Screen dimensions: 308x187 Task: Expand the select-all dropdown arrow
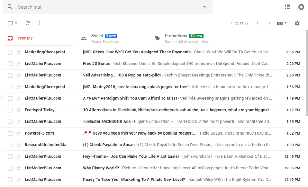pos(16,23)
